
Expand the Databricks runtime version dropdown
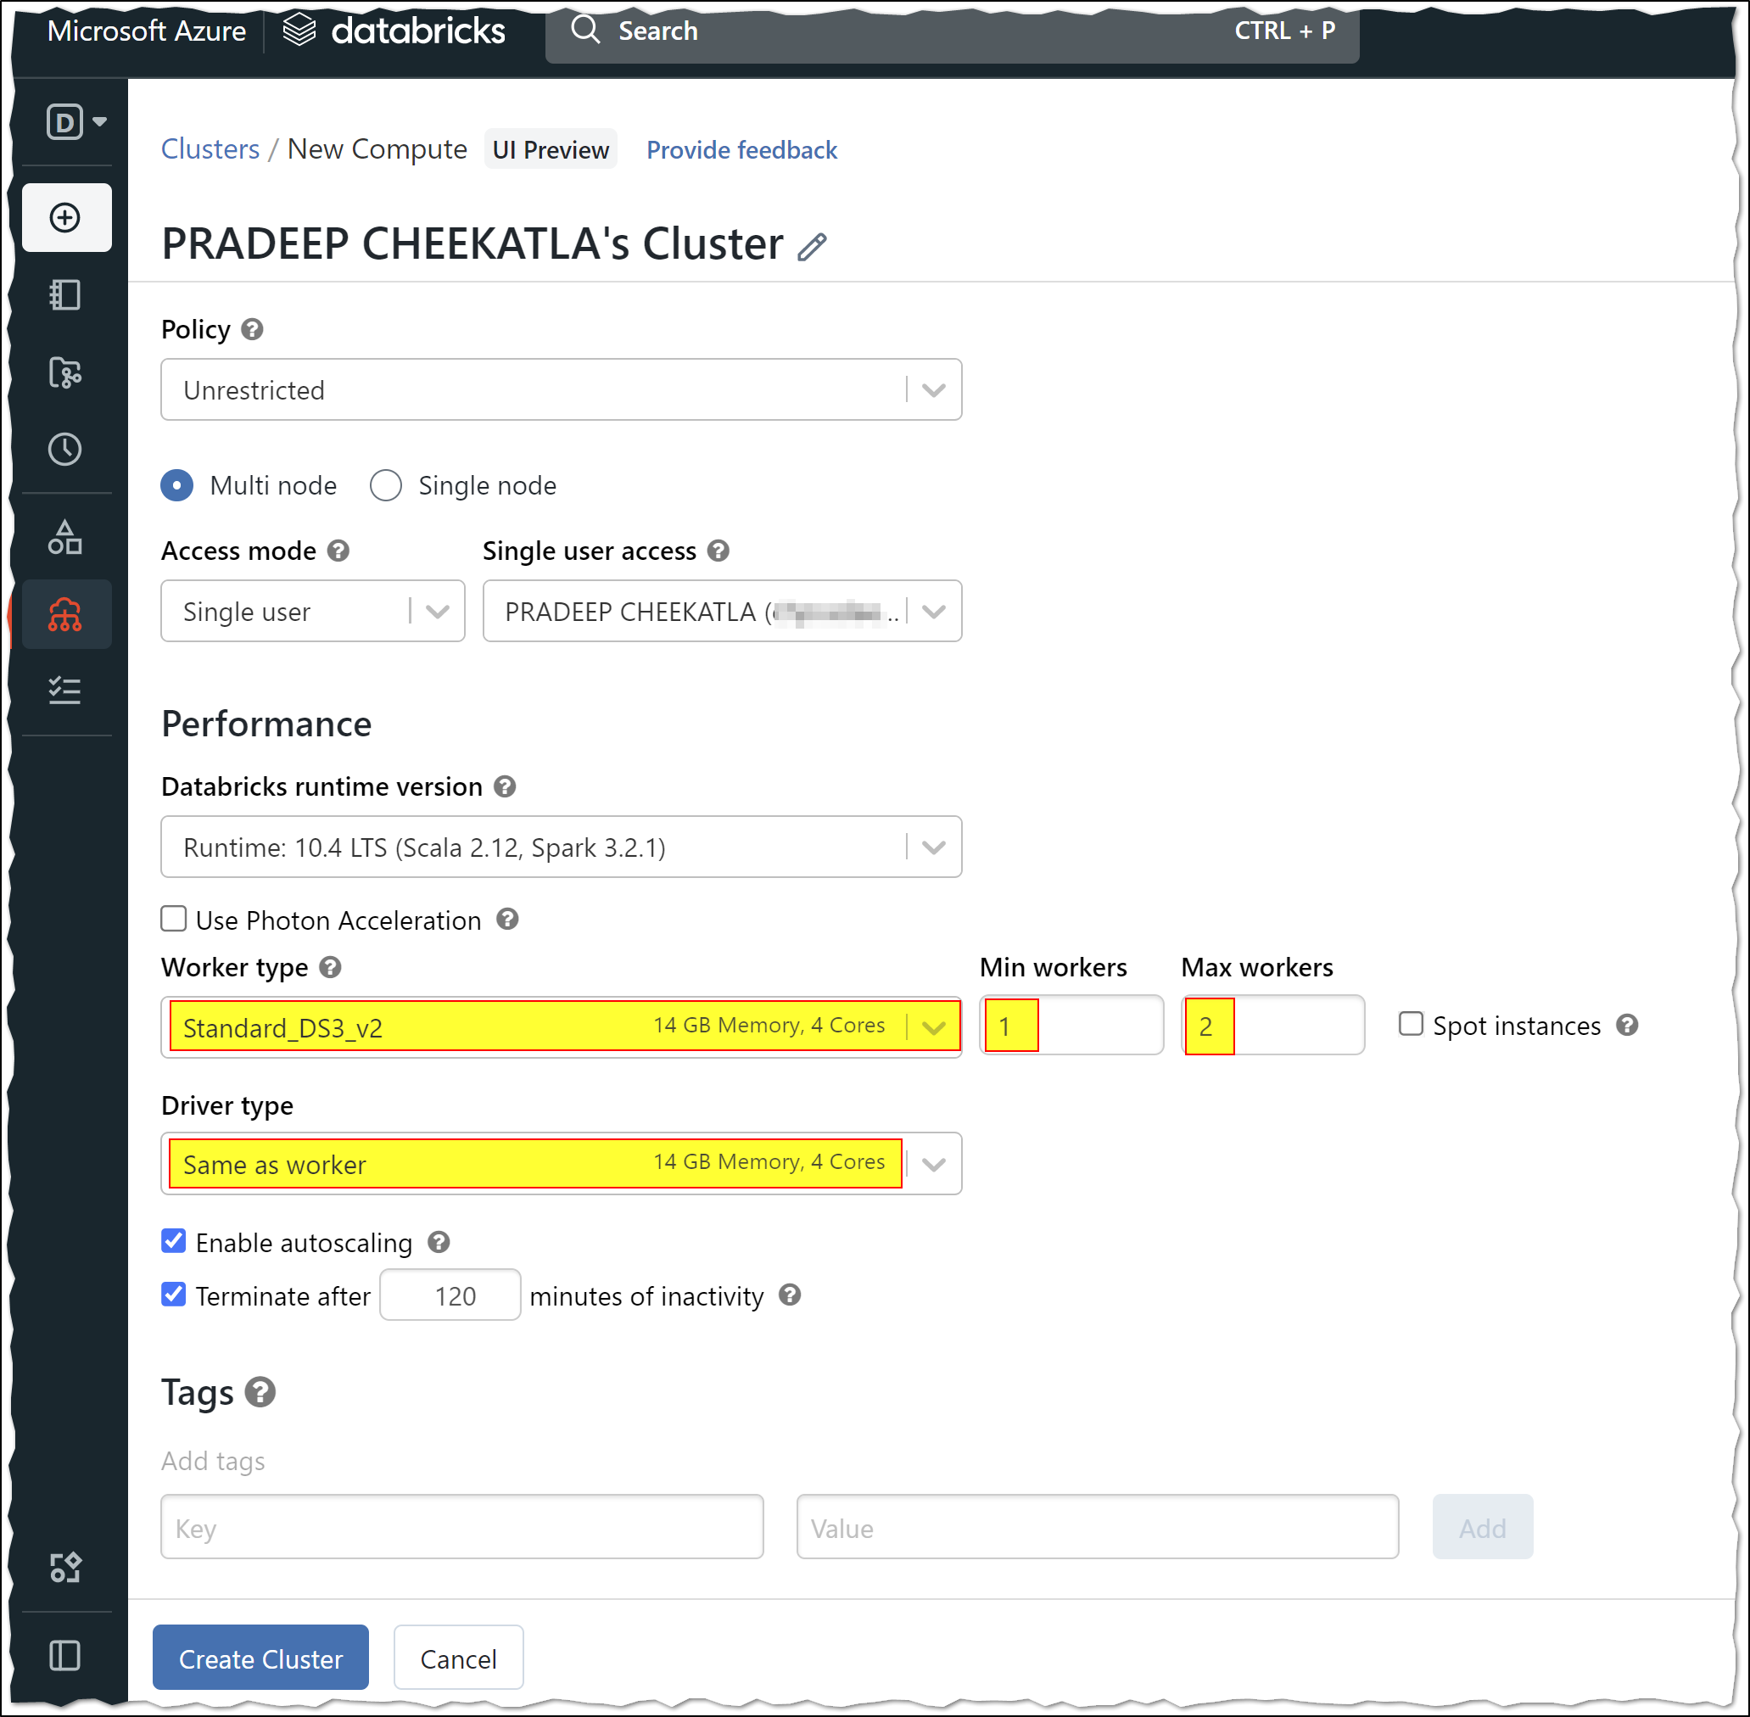561,847
